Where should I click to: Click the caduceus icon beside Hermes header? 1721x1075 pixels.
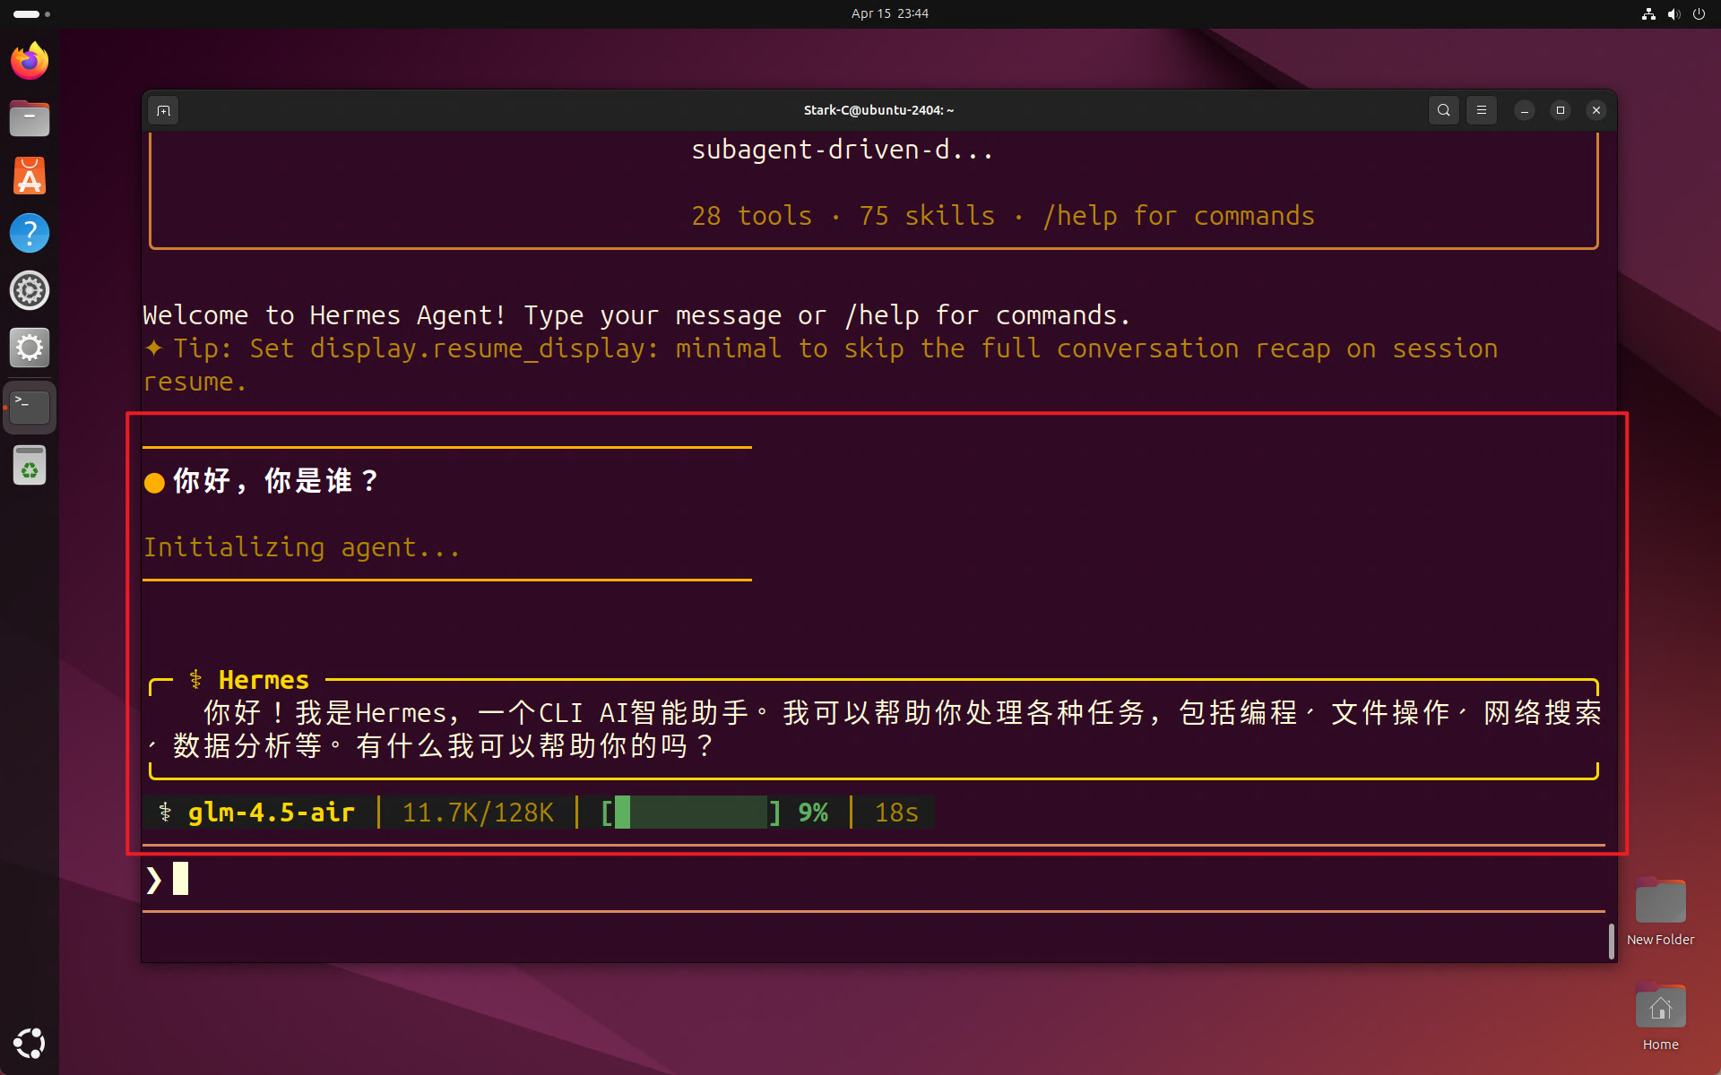click(195, 680)
